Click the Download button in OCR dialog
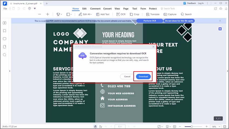The image size is (229, 129). (x=143, y=76)
